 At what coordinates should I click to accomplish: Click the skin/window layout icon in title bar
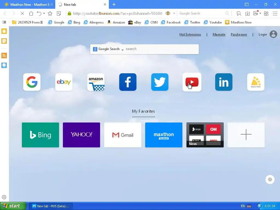point(247,4)
